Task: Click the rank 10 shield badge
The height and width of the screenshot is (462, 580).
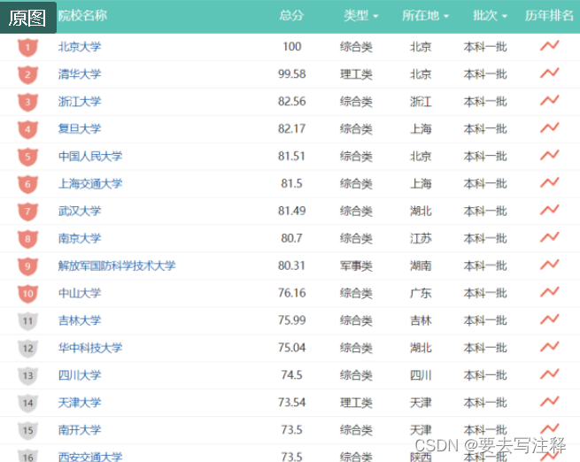Action: click(27, 294)
